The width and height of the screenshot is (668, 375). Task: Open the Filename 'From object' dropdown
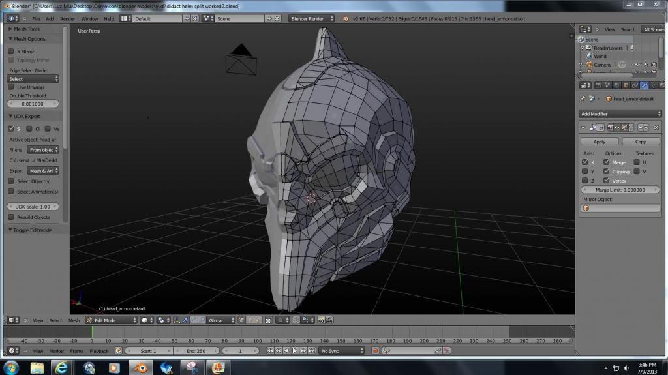(42, 149)
